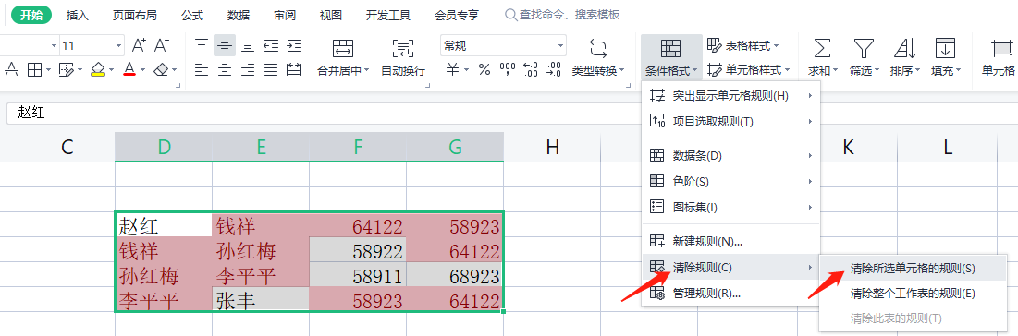Open the 排序 sort tool
The width and height of the screenshot is (1018, 336).
903,57
